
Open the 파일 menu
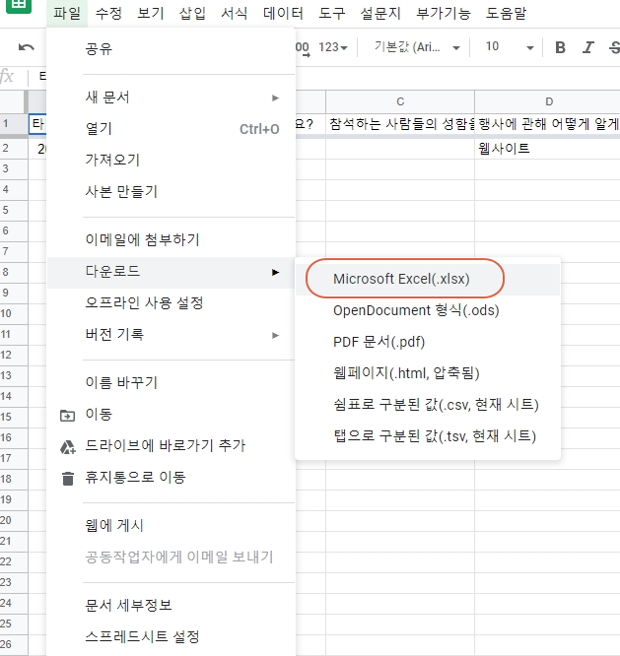click(67, 14)
